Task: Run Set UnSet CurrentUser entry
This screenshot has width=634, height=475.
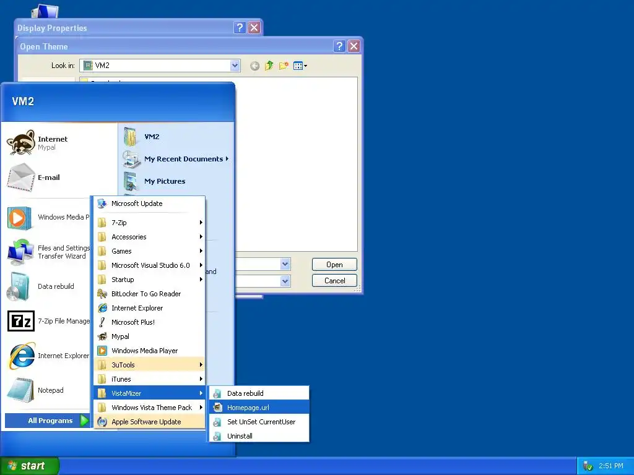Action: 259,422
